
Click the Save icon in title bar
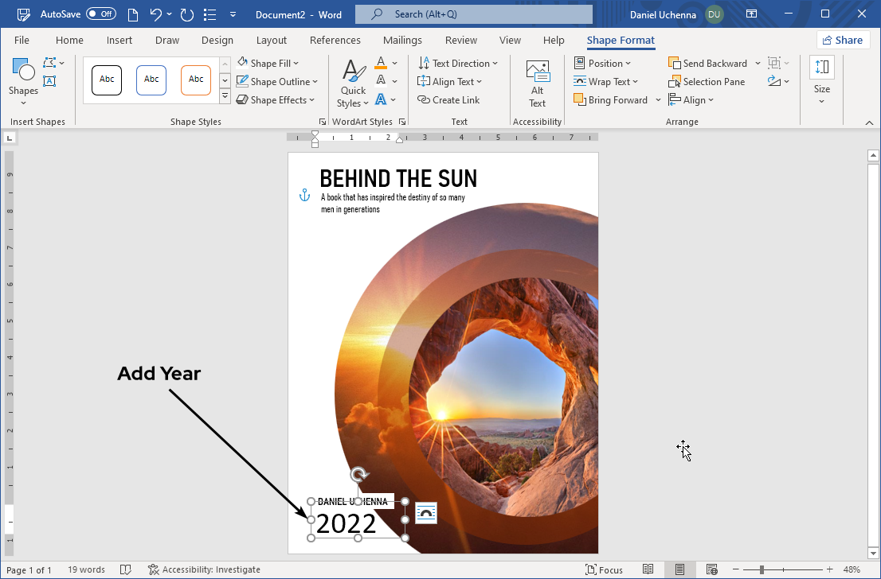coord(24,14)
